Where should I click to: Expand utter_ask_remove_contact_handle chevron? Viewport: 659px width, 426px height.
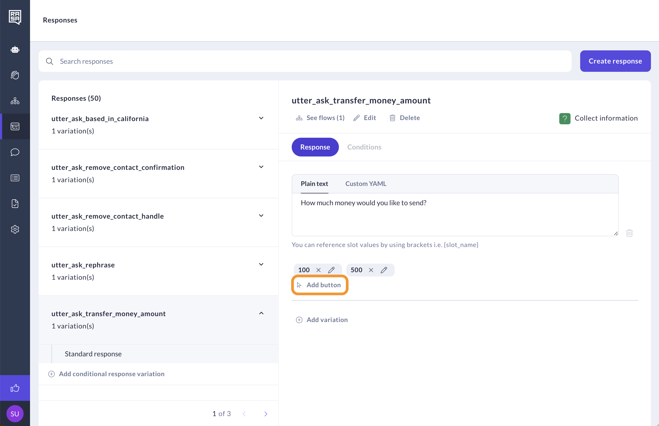[x=261, y=216]
